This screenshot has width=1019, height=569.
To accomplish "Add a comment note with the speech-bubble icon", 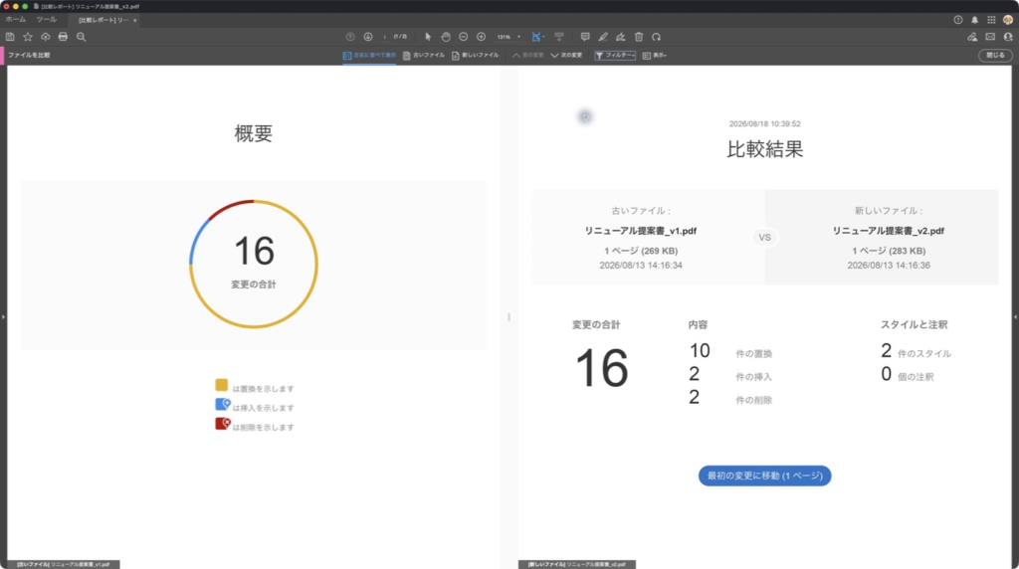I will [585, 37].
